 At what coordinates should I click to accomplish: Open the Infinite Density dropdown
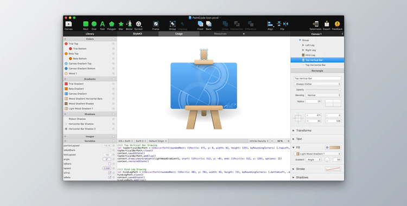click(259, 141)
